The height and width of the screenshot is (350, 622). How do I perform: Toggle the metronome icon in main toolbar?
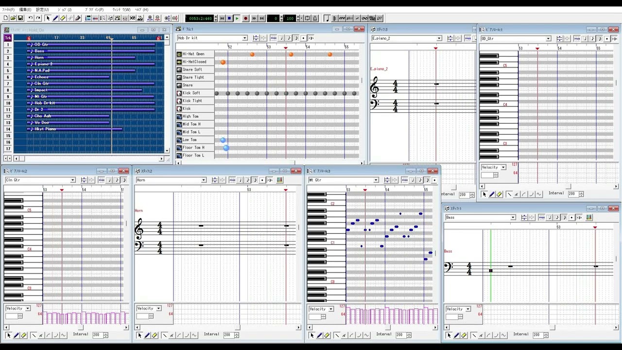tap(315, 18)
